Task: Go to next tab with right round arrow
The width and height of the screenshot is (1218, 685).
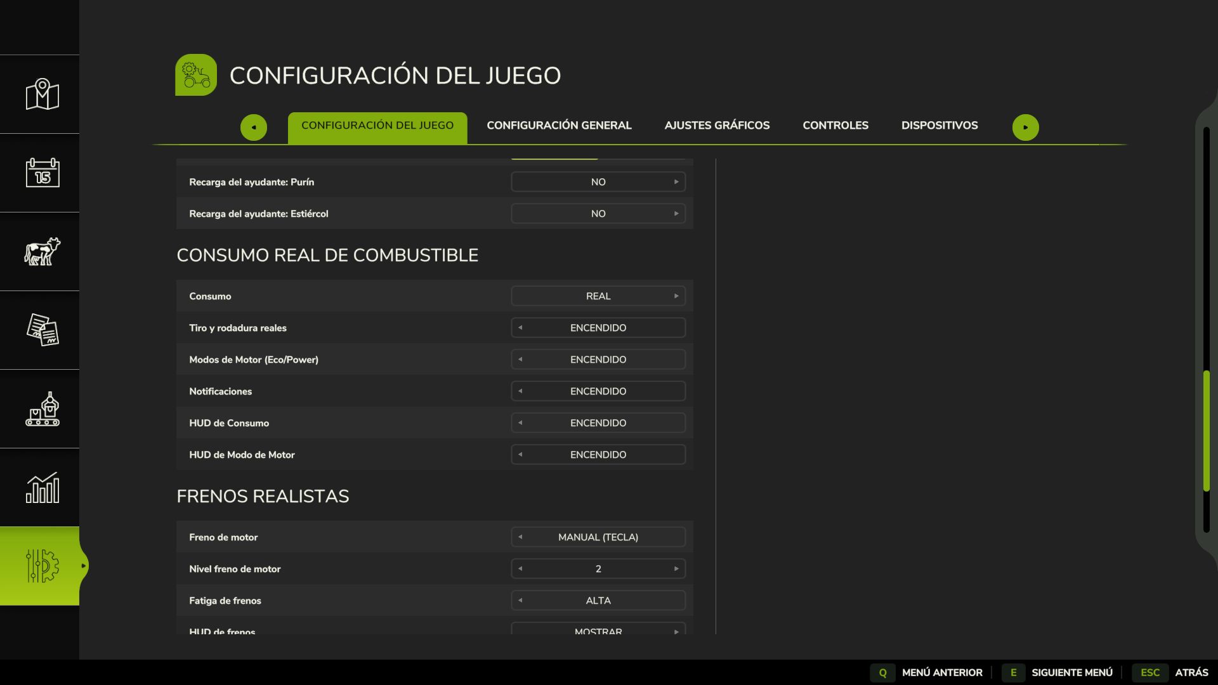Action: pos(1025,127)
